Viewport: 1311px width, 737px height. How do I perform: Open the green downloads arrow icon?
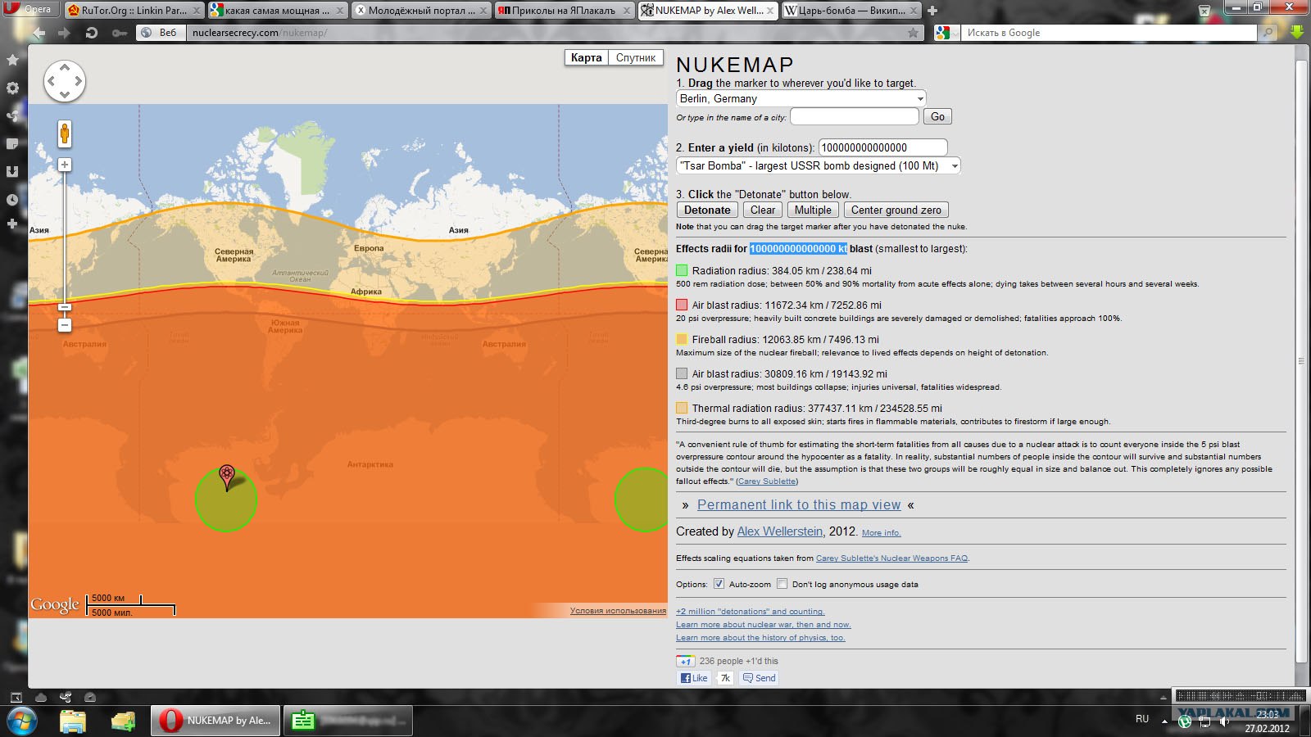(x=1296, y=33)
